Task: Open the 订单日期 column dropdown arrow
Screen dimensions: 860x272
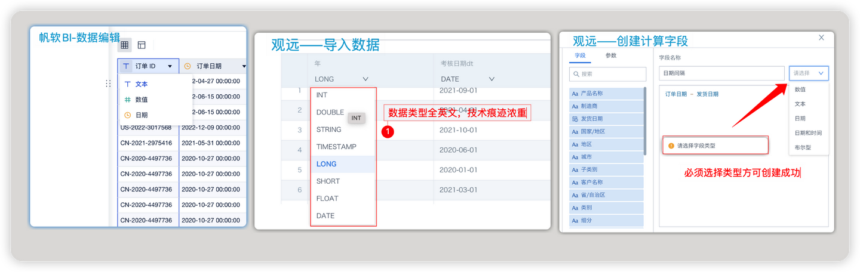Action: point(244,66)
